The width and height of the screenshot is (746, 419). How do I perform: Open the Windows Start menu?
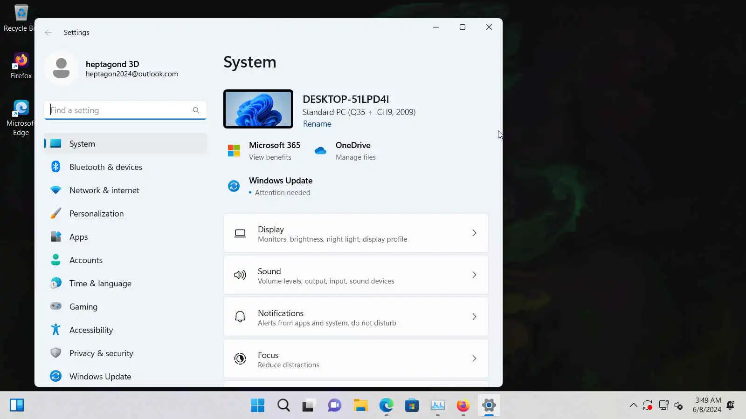[257, 405]
